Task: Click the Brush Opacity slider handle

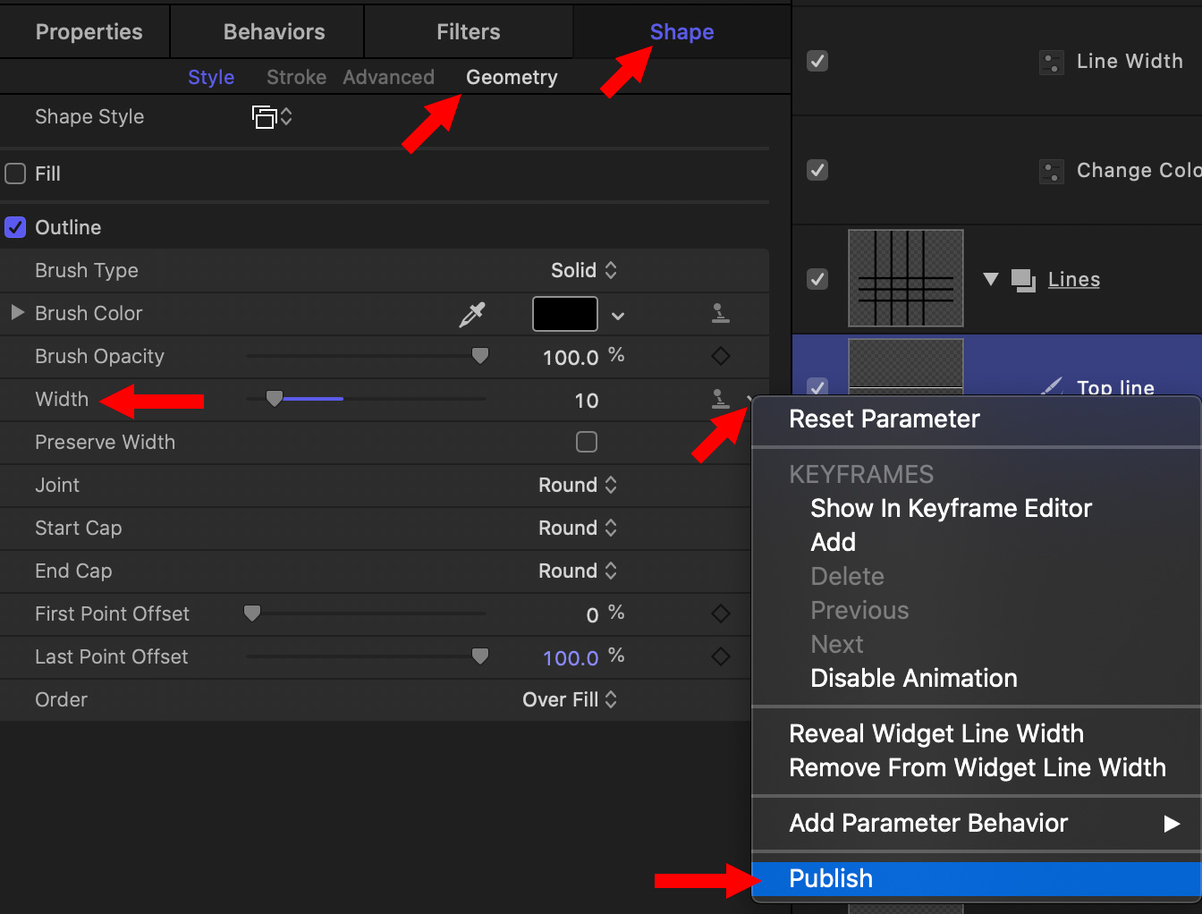Action: (480, 356)
